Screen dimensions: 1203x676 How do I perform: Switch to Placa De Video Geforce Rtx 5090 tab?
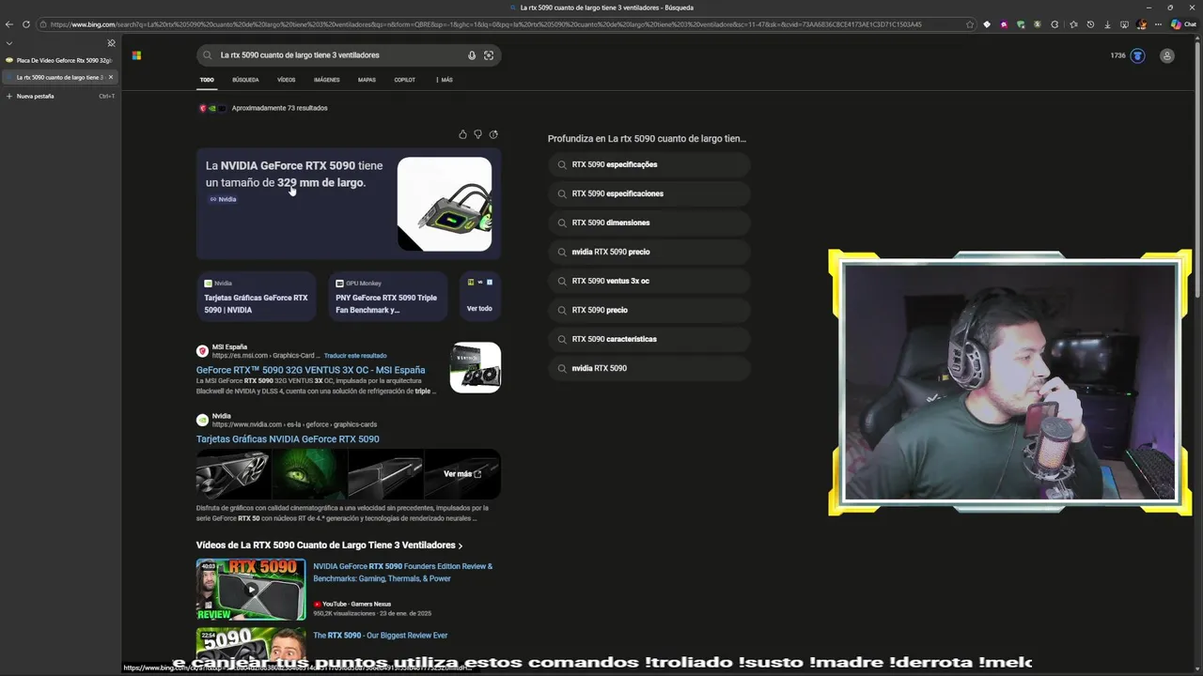(x=60, y=60)
